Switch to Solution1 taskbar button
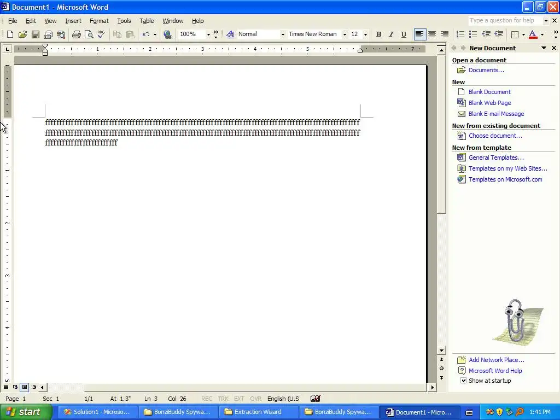Image resolution: width=560 pixels, height=420 pixels. click(97, 412)
